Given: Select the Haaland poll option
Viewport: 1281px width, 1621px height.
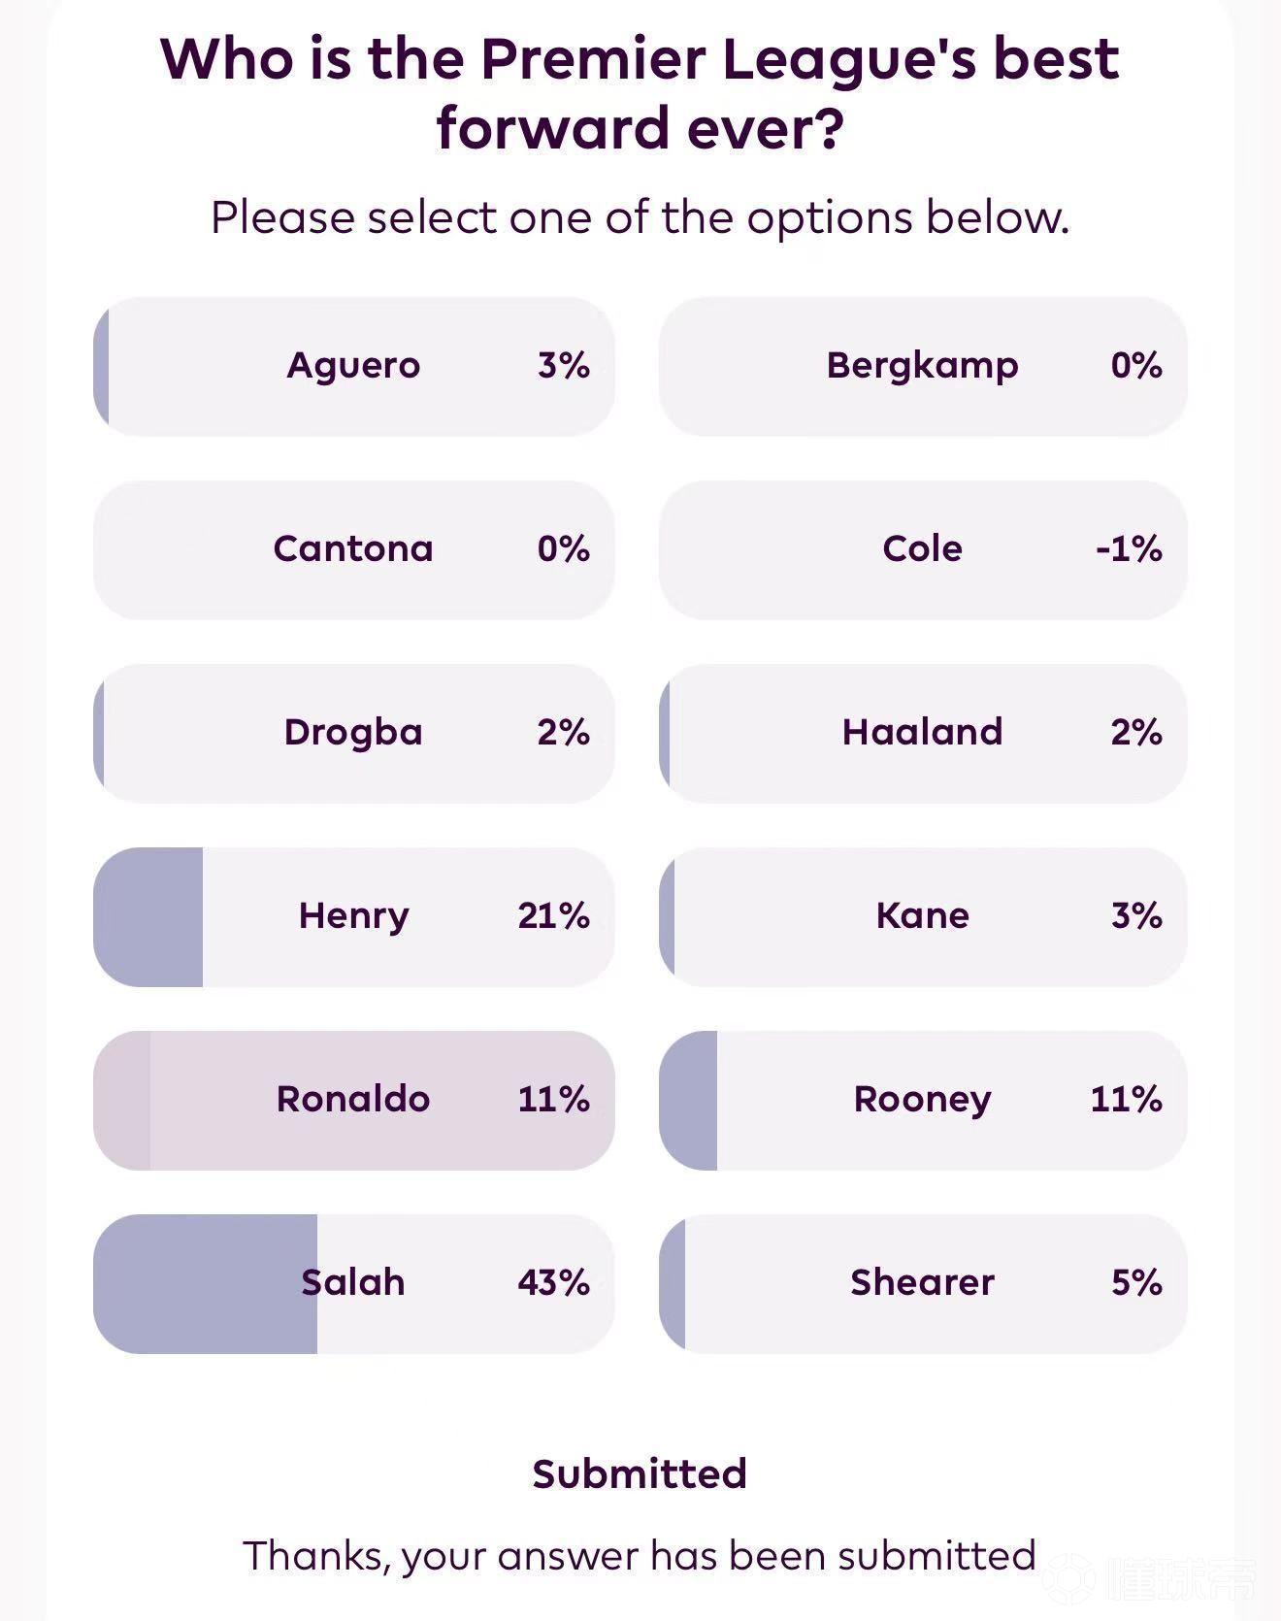Looking at the screenshot, I should [x=922, y=733].
